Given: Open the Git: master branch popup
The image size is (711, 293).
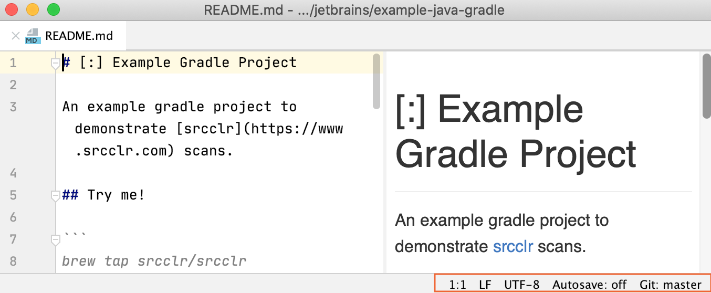Looking at the screenshot, I should click(671, 285).
